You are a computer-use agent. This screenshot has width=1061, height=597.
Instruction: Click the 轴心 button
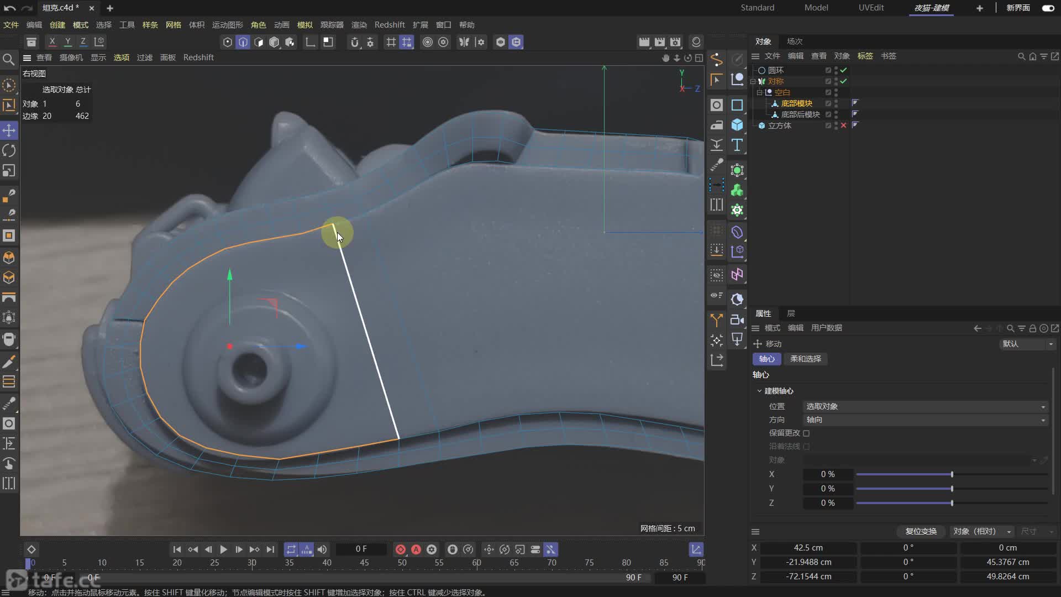click(x=767, y=359)
